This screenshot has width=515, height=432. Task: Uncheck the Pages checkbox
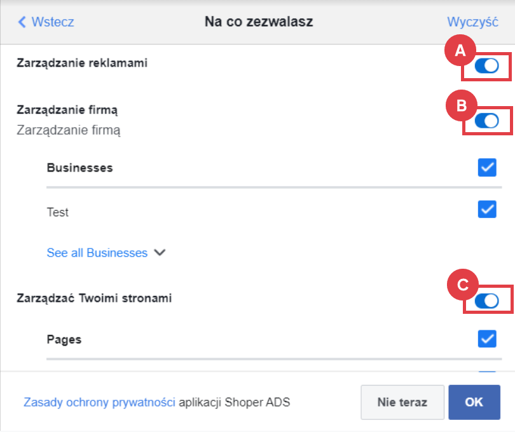click(487, 339)
